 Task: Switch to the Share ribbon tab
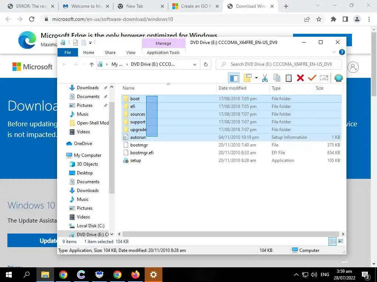pos(110,53)
